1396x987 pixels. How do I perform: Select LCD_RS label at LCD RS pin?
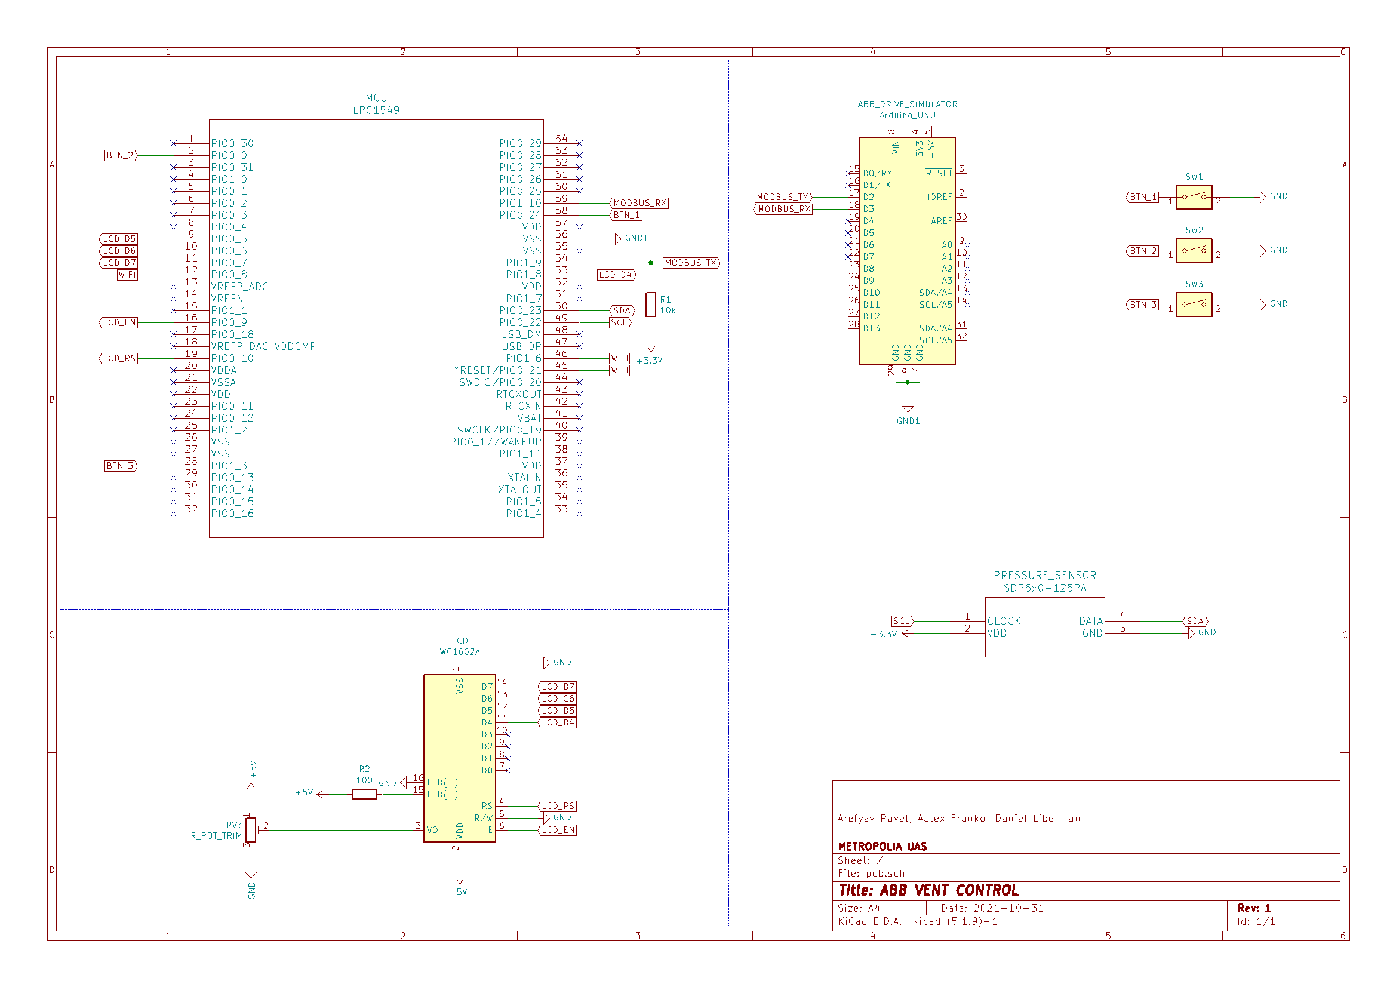pyautogui.click(x=558, y=807)
